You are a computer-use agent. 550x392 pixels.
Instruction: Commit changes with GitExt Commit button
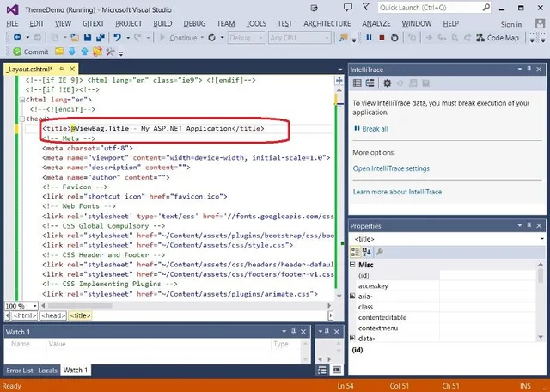[x=31, y=52]
